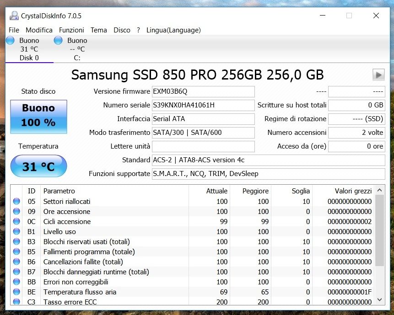The image size is (394, 315).
Task: Open the File menu
Action: click(x=14, y=30)
